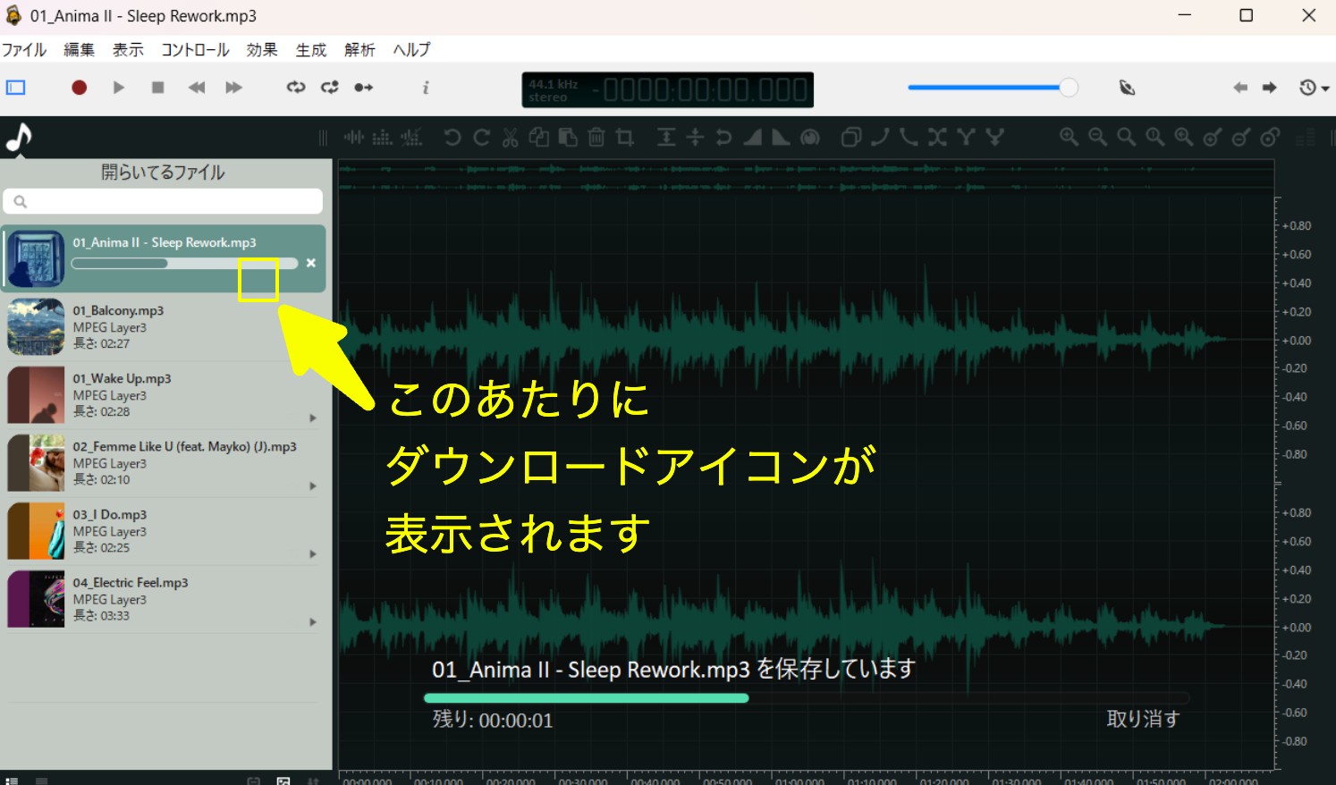
Task: Play 03_I Do.mp3 with its small arrow
Action: (x=313, y=553)
